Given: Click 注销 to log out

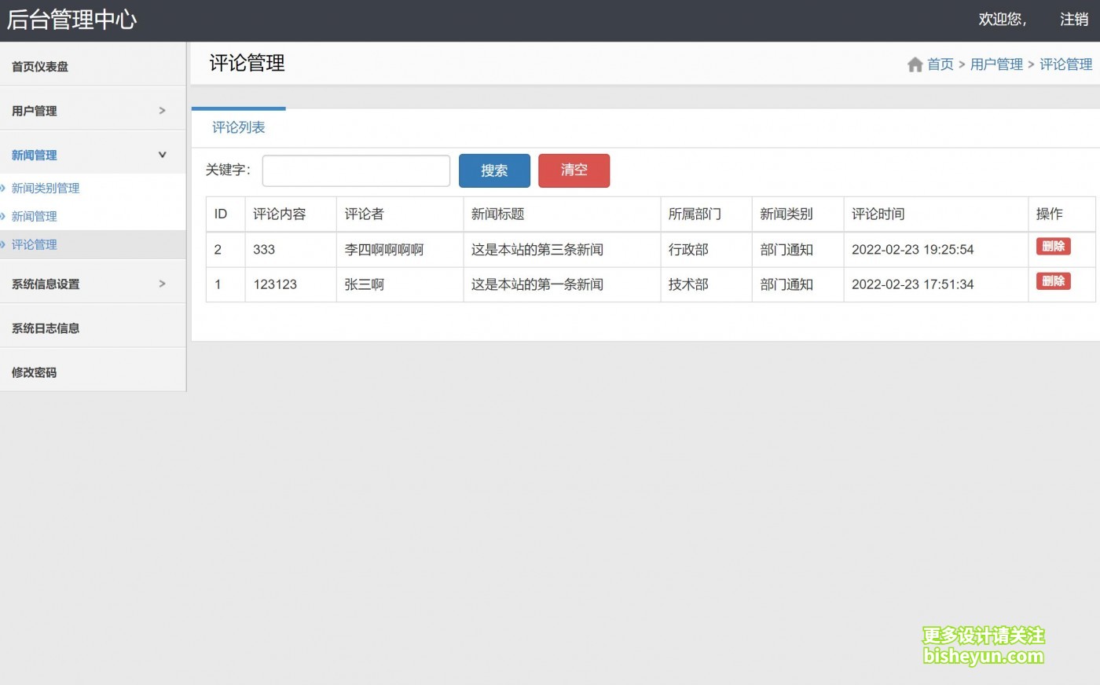Looking at the screenshot, I should (1074, 19).
